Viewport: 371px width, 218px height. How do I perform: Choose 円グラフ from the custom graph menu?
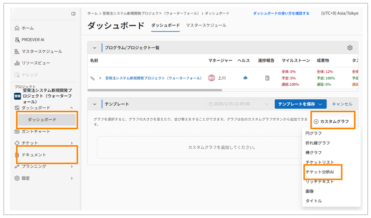coord(313,133)
